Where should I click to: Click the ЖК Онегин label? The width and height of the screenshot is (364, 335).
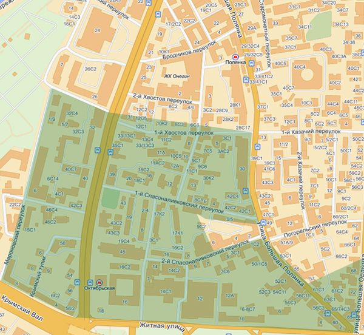coord(178,76)
